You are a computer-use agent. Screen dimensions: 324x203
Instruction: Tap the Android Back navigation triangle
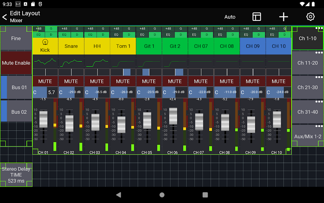pos(119,195)
